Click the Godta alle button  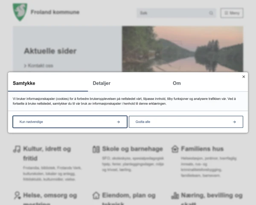pyautogui.click(x=186, y=122)
